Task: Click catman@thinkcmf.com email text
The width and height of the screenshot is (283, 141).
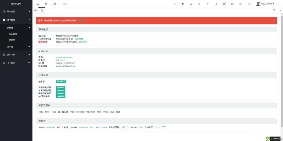Action: [66, 66]
